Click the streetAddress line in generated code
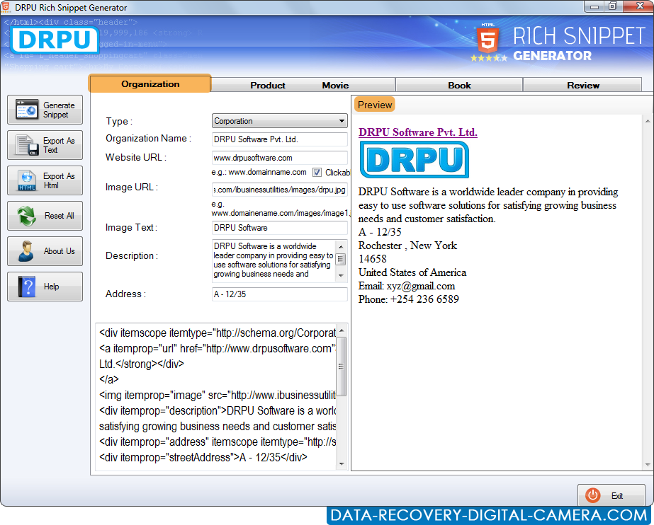Viewport: 654px width, 525px height. click(203, 457)
